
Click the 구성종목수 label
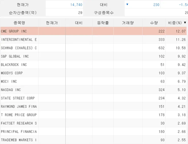(104, 13)
